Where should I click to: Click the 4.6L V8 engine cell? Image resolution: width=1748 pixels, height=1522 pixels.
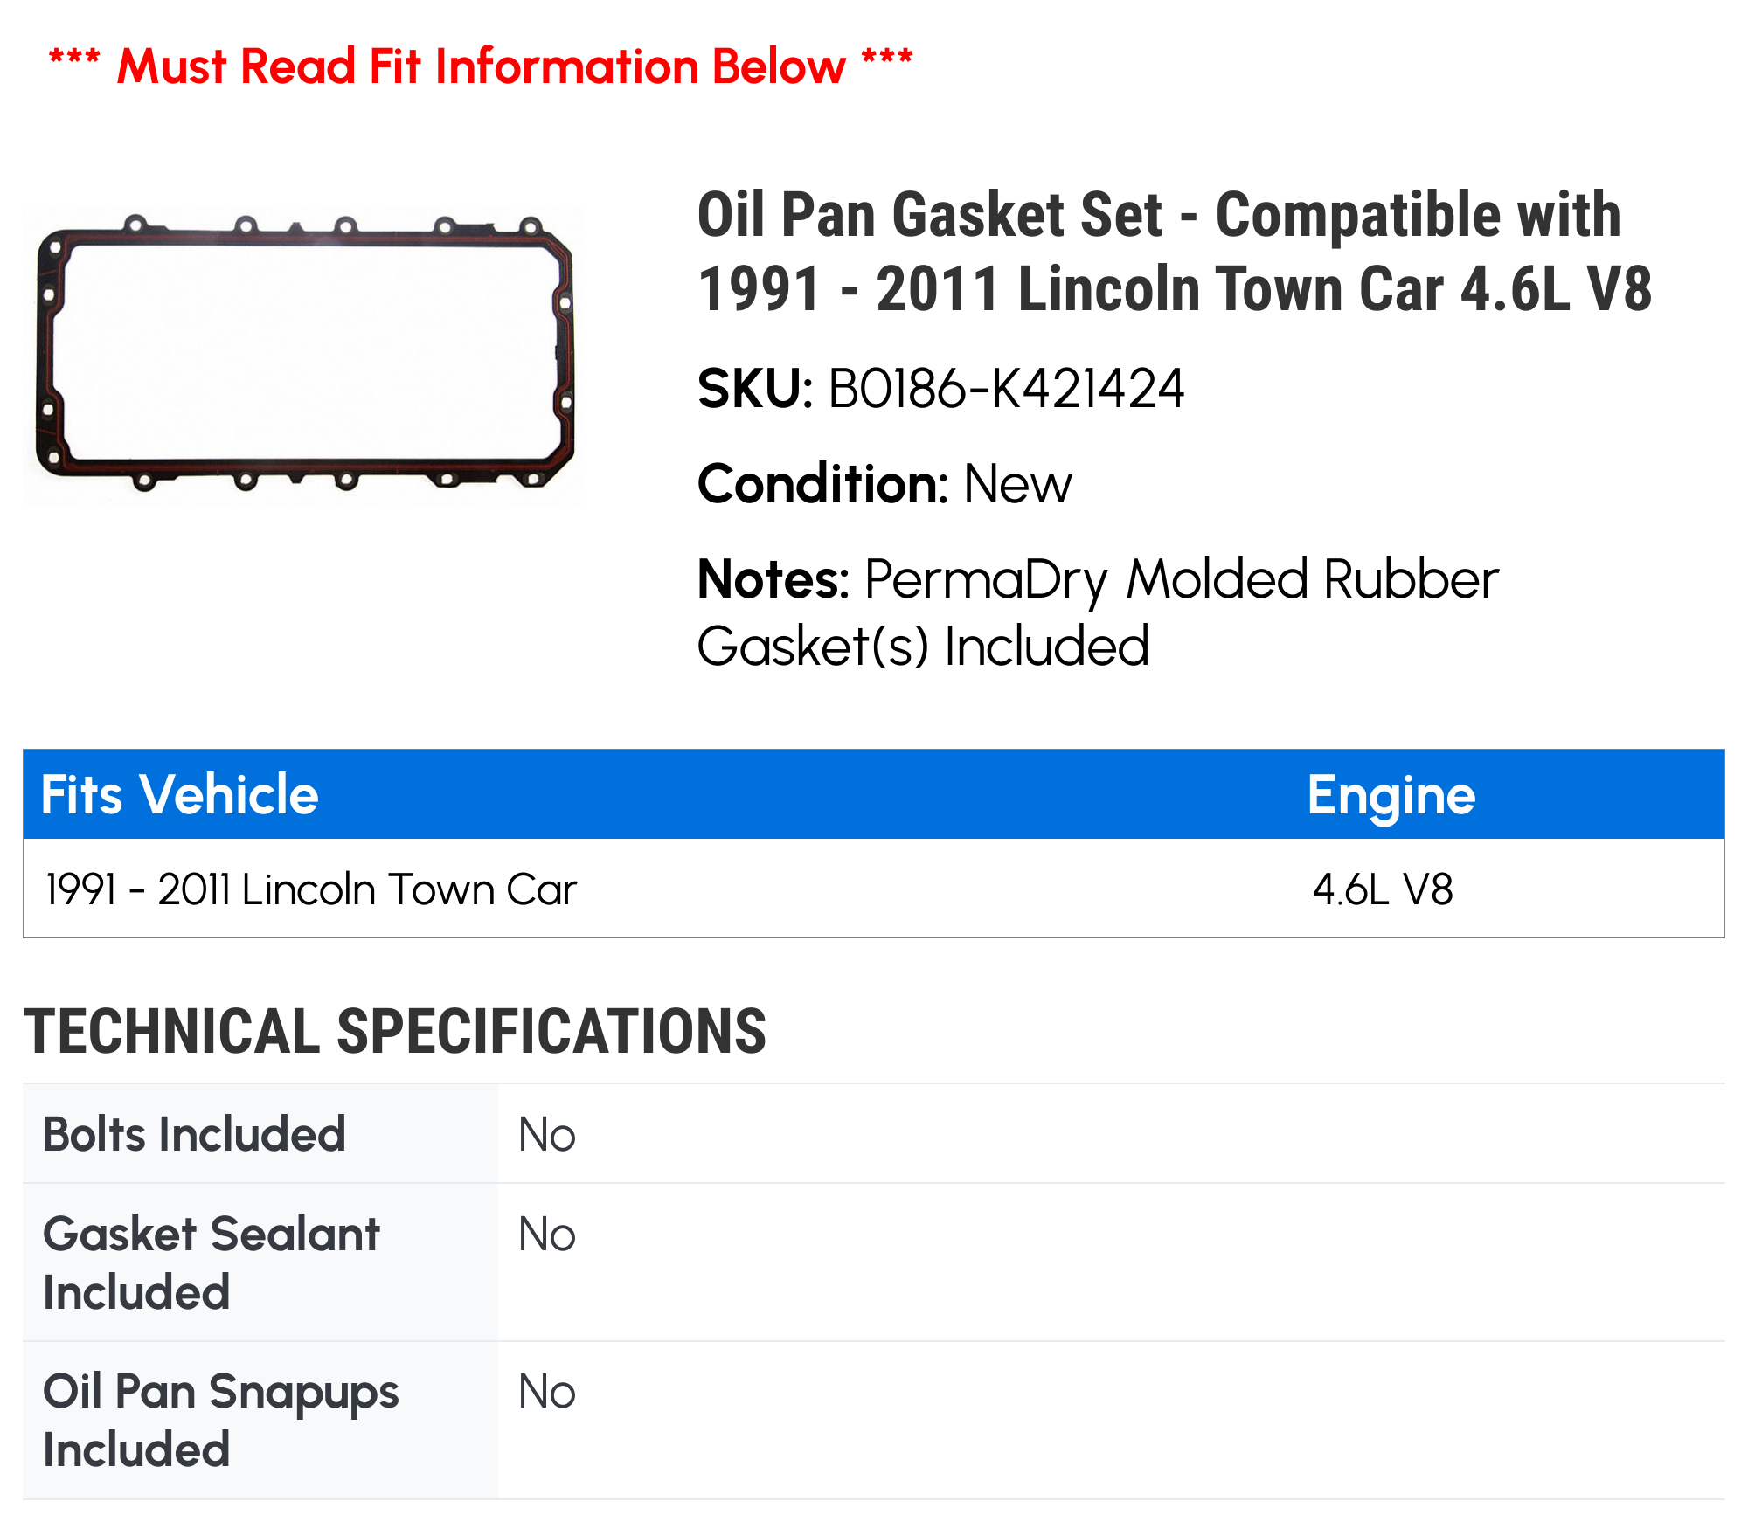click(1383, 889)
